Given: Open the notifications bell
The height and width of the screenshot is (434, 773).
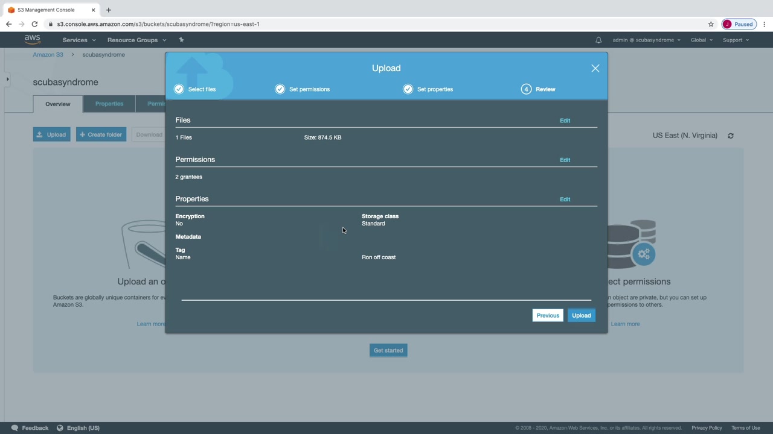Looking at the screenshot, I should [598, 40].
